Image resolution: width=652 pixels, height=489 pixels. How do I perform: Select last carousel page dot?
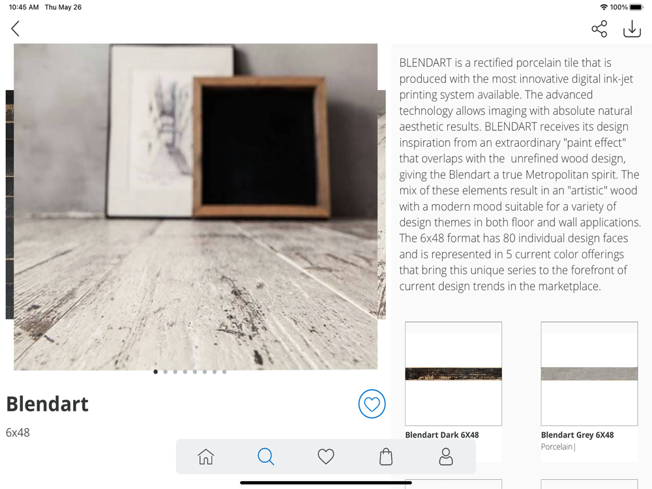224,372
